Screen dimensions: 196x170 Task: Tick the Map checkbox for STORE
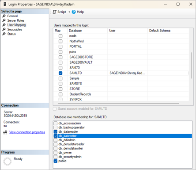click(60, 89)
